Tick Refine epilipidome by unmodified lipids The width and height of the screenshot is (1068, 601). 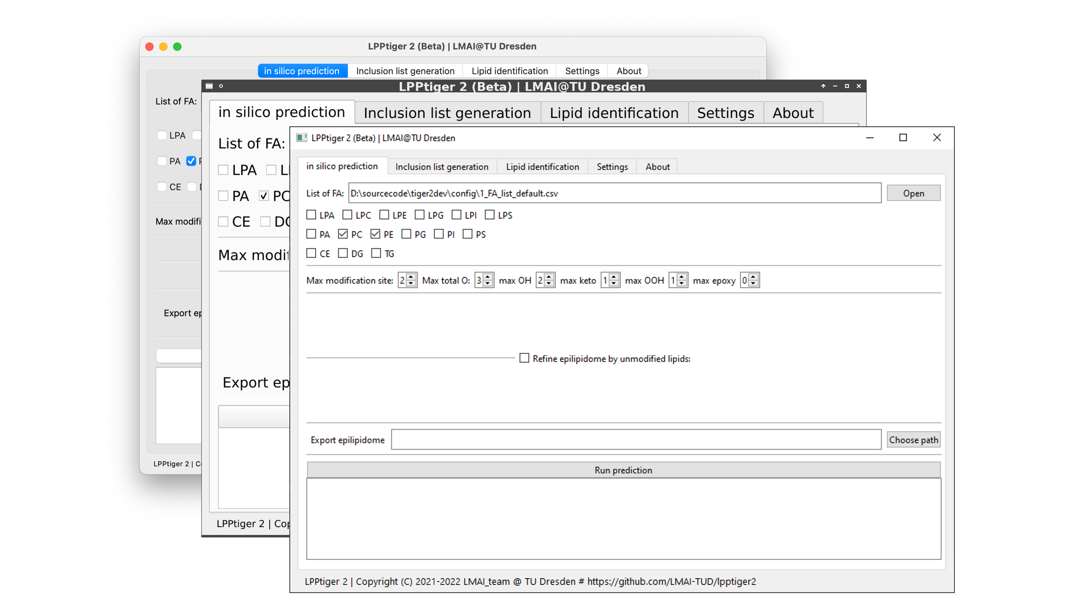pyautogui.click(x=524, y=358)
